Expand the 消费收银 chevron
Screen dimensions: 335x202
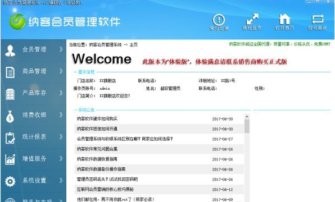coord(61,115)
